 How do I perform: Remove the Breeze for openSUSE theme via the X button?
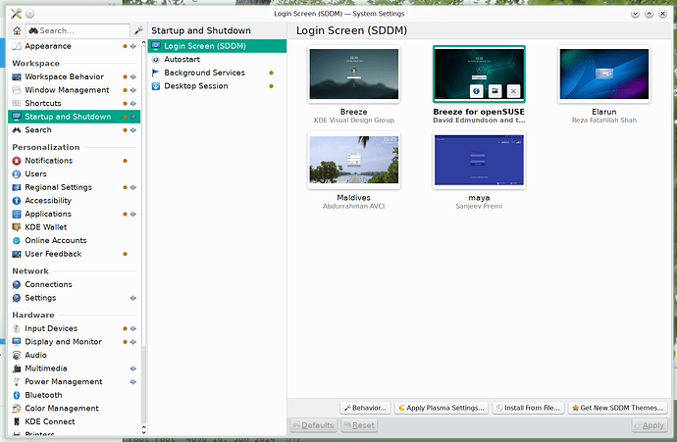click(513, 91)
